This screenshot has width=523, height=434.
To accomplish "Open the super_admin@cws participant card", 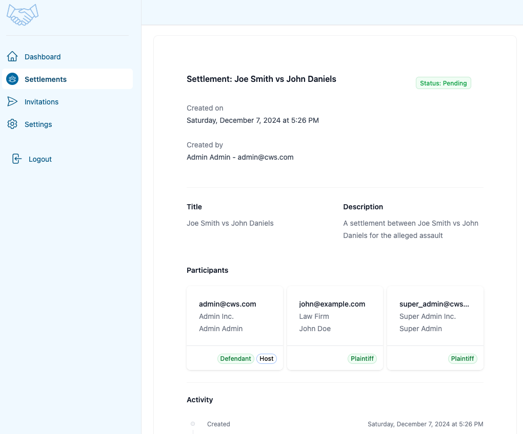I will pyautogui.click(x=435, y=316).
